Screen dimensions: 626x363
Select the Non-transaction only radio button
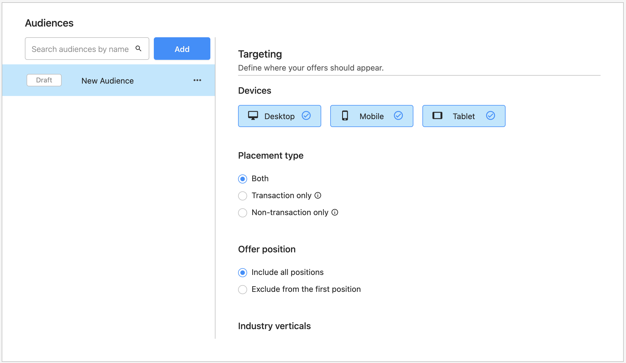pos(243,213)
